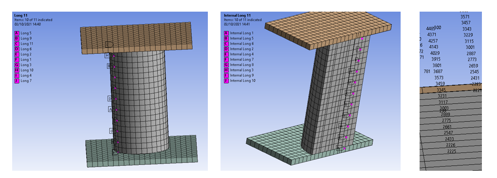
Task: Click the H annotation tag on cylinder mesh
Action: coord(107,55)
